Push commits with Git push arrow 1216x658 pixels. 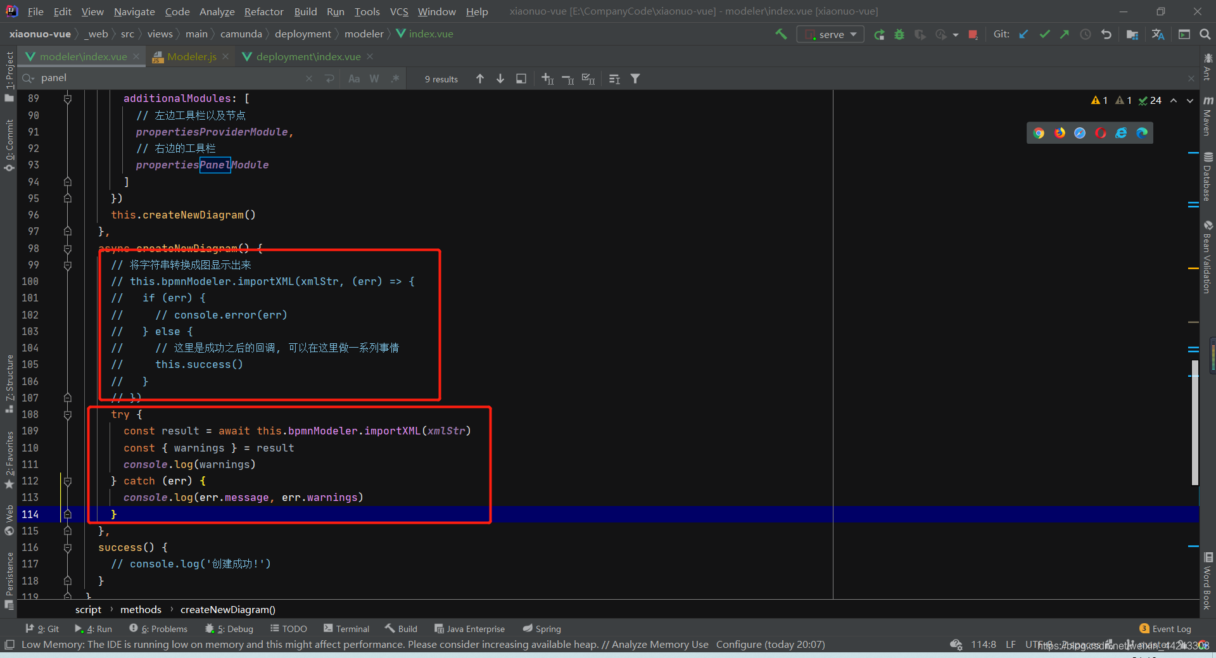1065,34
